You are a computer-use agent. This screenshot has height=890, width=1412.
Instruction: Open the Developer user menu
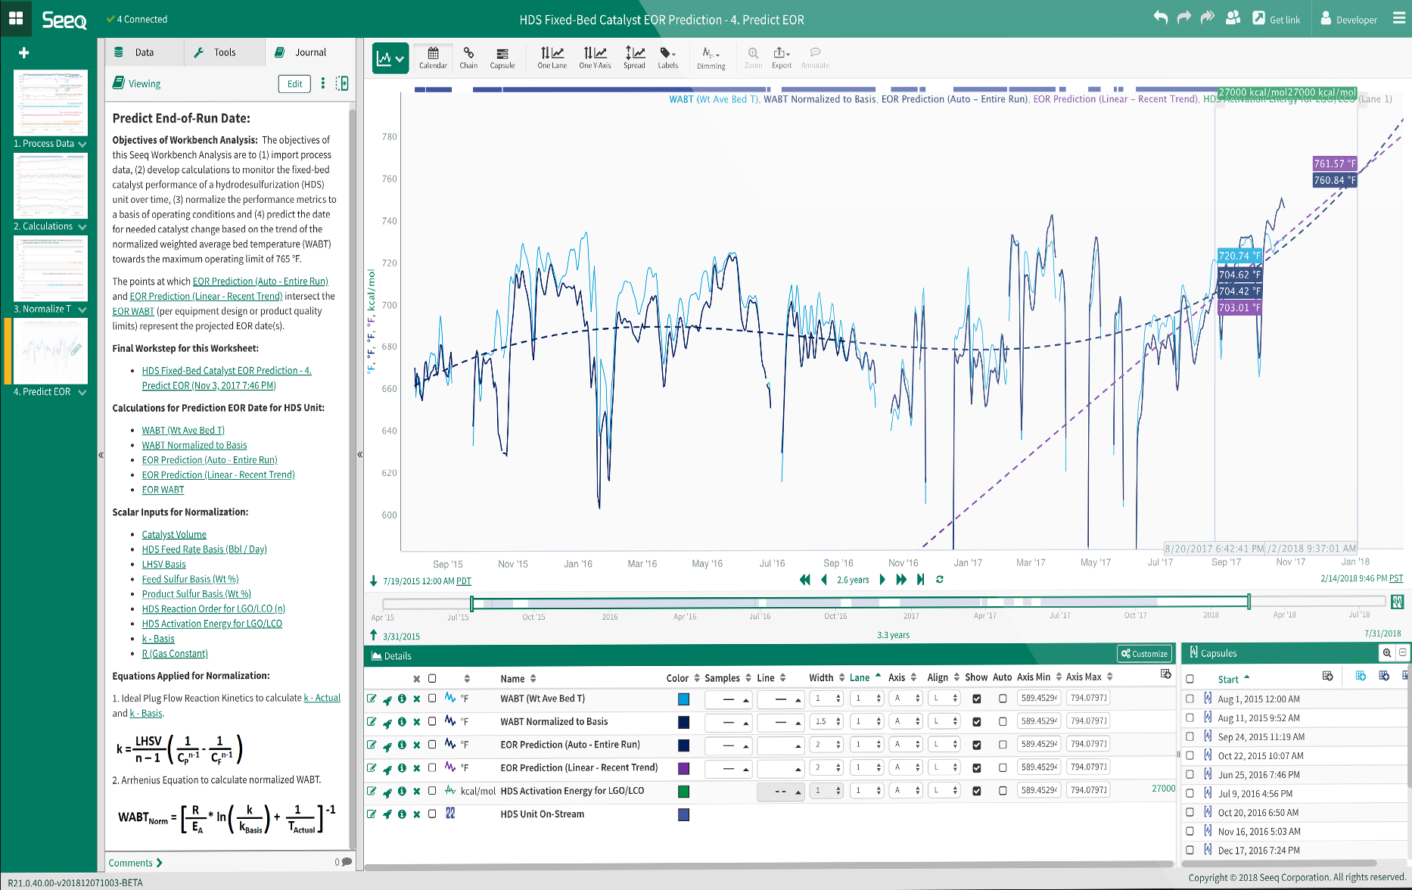tap(1348, 19)
